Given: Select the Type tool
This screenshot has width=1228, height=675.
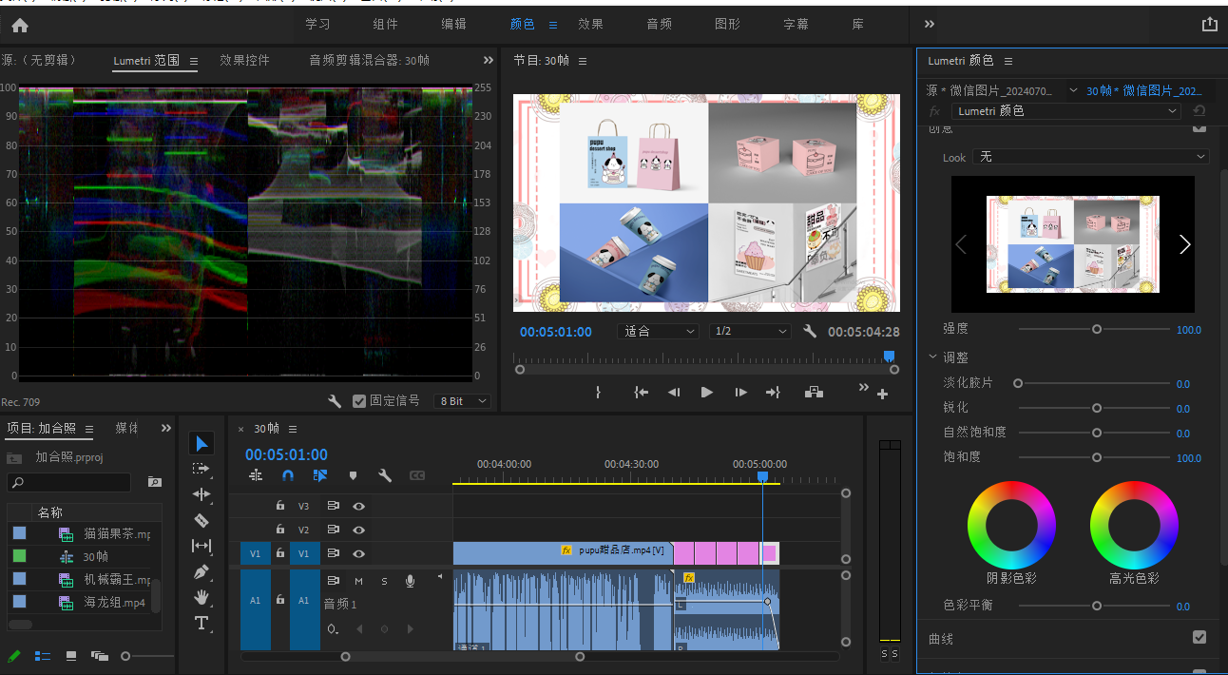Looking at the screenshot, I should coord(201,624).
